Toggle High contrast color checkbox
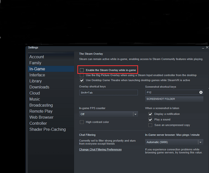The width and height of the screenshot is (209, 173). pos(82,122)
